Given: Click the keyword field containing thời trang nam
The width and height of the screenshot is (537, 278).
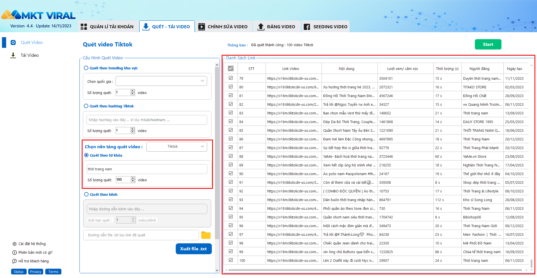Looking at the screenshot, I should pos(147,169).
